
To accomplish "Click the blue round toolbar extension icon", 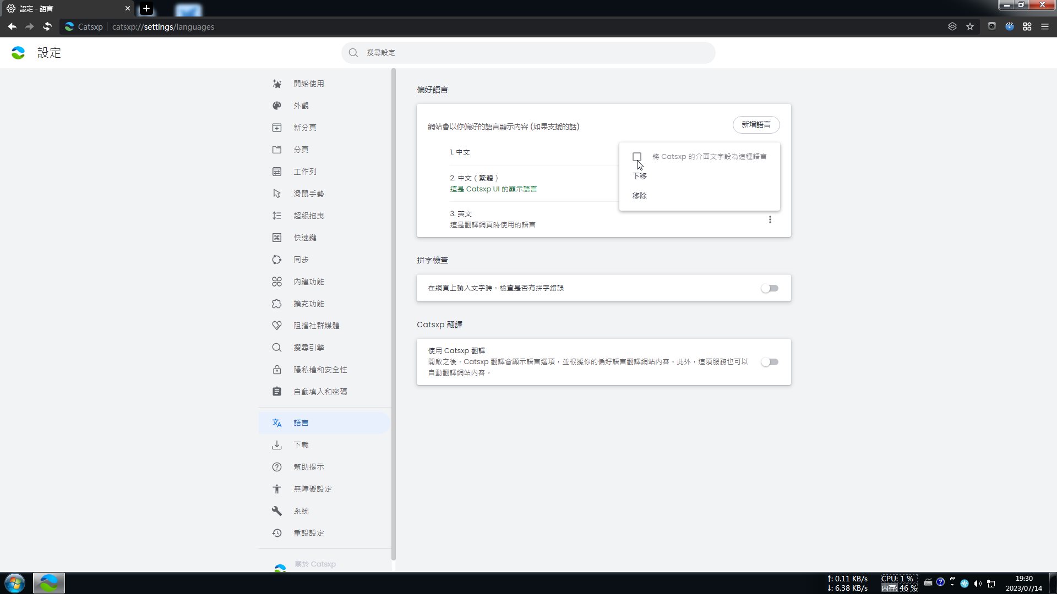I will coord(1010,26).
